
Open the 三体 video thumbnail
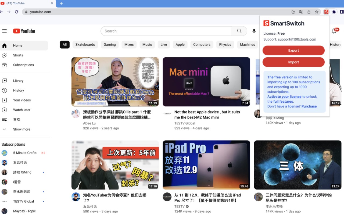click(298, 165)
